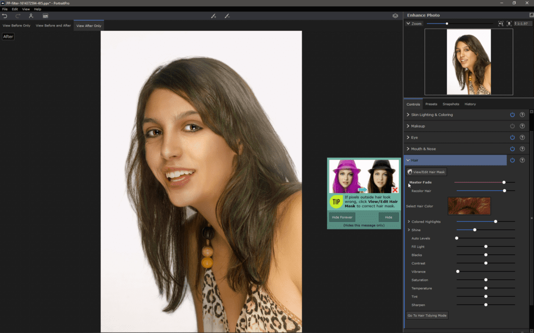Click the Master Fade slider handle

tap(504, 183)
